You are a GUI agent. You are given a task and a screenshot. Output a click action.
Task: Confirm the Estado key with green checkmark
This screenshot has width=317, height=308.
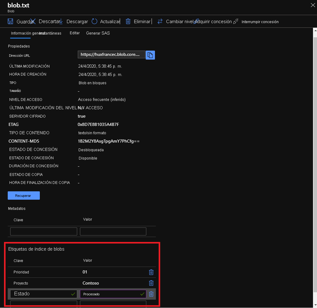pyautogui.click(x=73, y=294)
